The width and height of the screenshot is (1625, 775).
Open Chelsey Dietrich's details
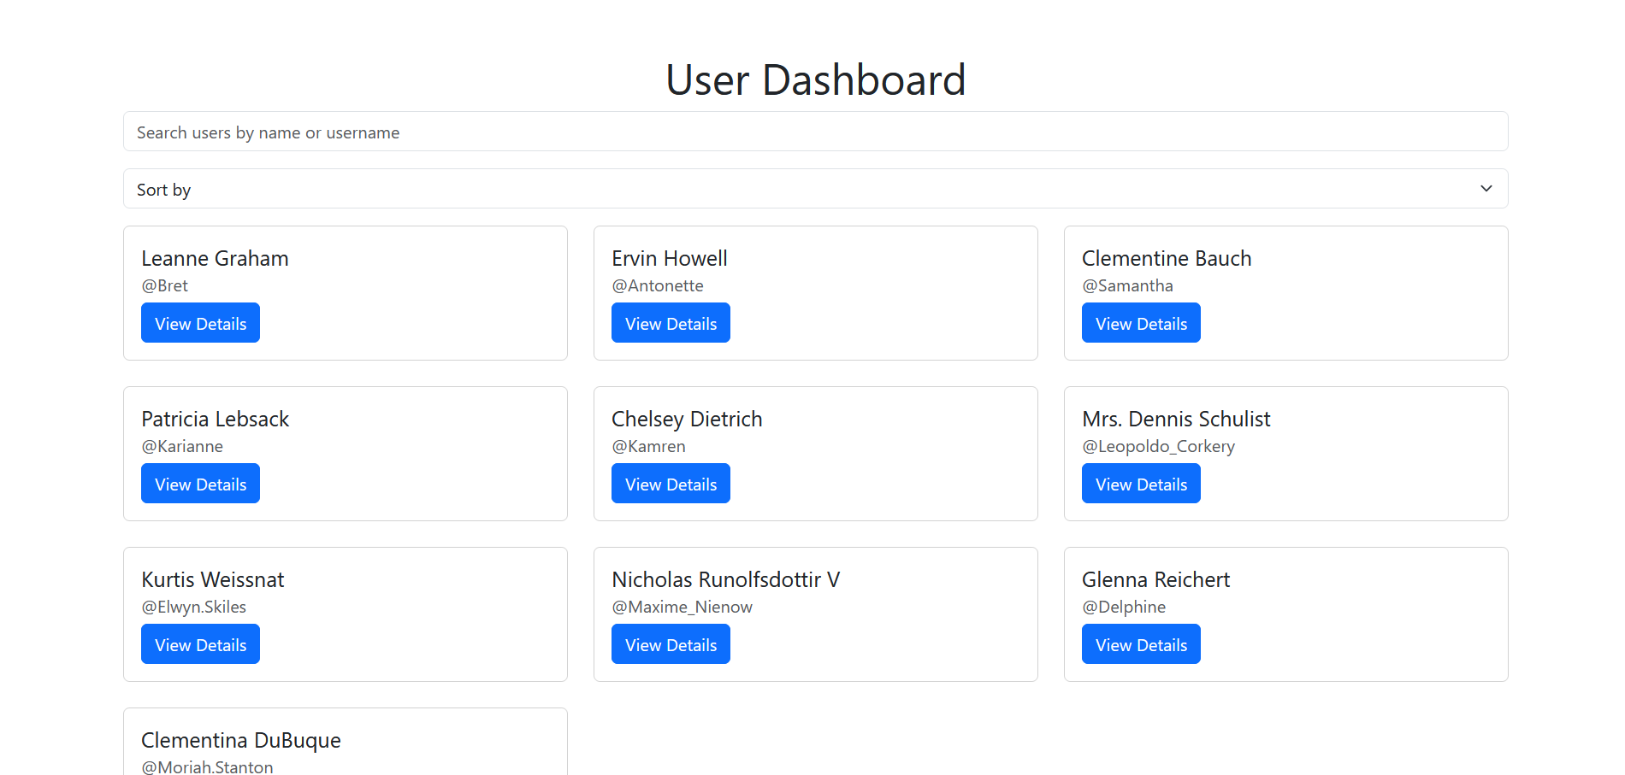(x=671, y=484)
